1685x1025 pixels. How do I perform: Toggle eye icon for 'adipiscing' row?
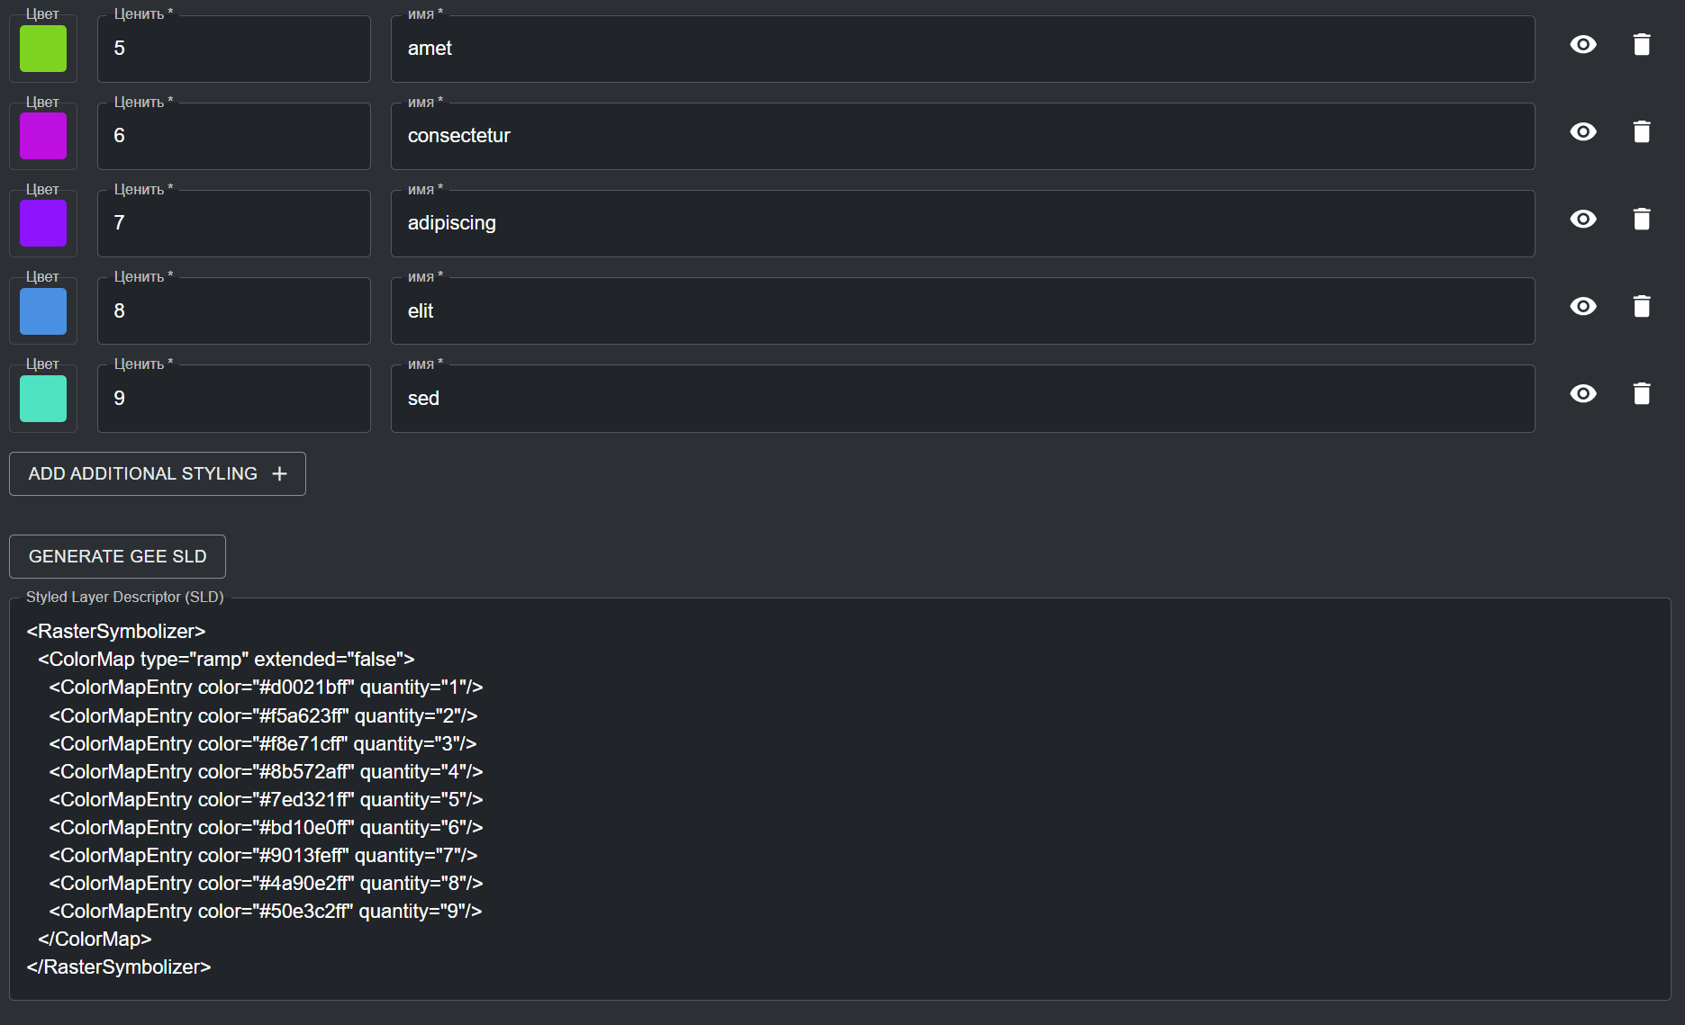tap(1583, 220)
